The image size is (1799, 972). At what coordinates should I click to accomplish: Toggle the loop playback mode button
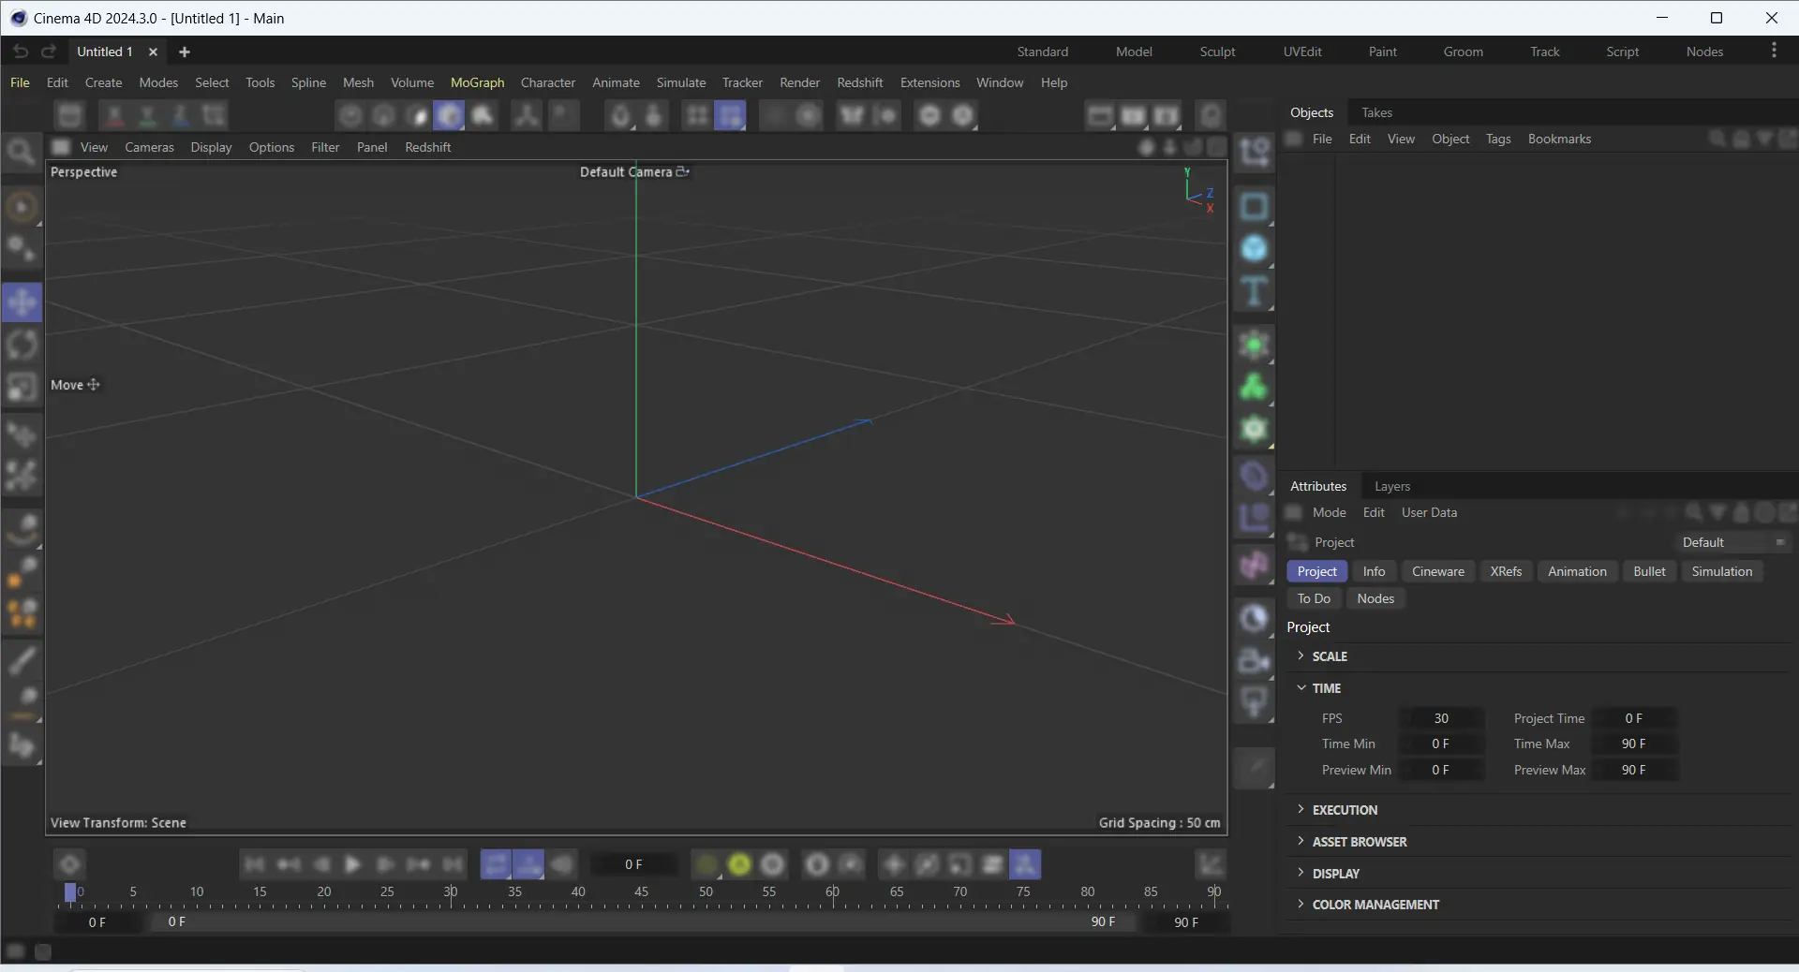(496, 864)
